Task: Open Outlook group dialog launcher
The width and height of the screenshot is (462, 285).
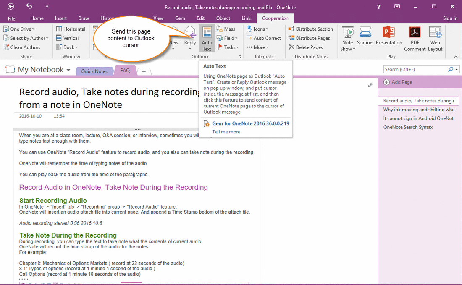Action: point(240,57)
